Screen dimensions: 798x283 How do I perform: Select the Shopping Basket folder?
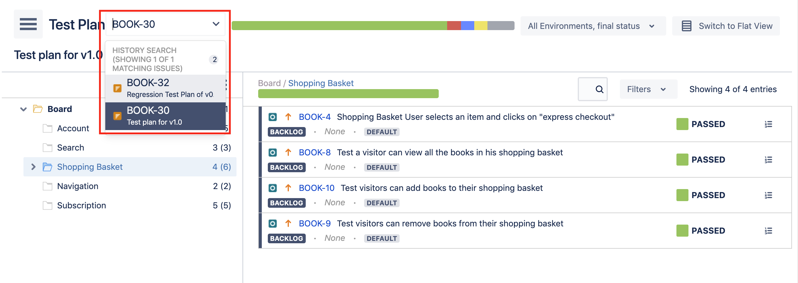point(90,167)
